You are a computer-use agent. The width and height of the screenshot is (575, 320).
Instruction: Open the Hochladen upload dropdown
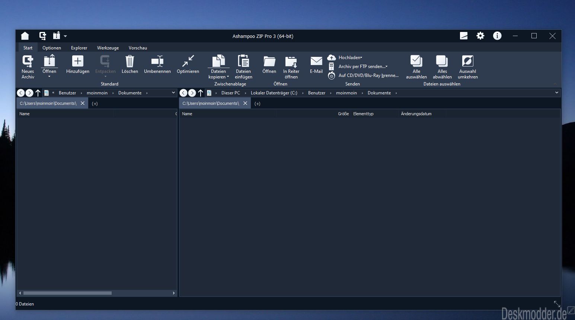click(x=345, y=58)
